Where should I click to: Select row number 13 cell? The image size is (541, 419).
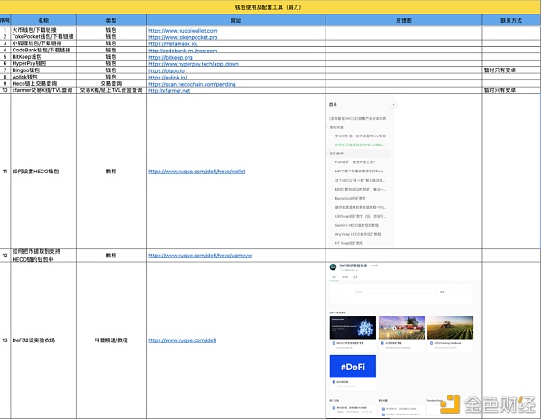(5, 340)
